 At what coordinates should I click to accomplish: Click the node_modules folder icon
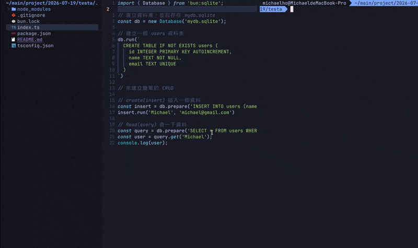point(14,9)
